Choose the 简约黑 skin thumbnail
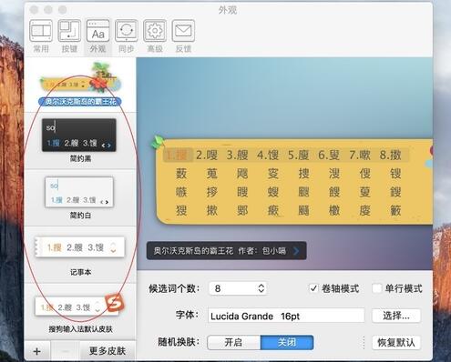The height and width of the screenshot is (362, 451). [79, 136]
